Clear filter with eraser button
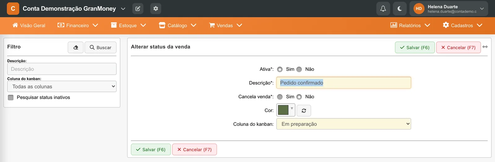This screenshot has width=495, height=162. [x=76, y=47]
